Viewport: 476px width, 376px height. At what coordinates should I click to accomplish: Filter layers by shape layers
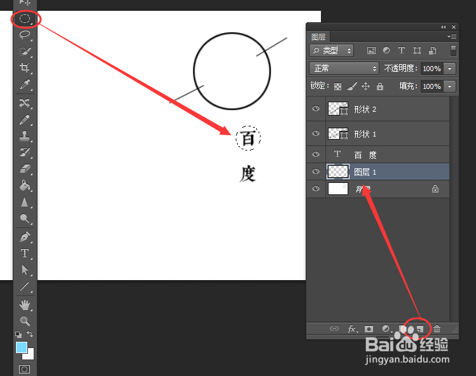(x=417, y=50)
